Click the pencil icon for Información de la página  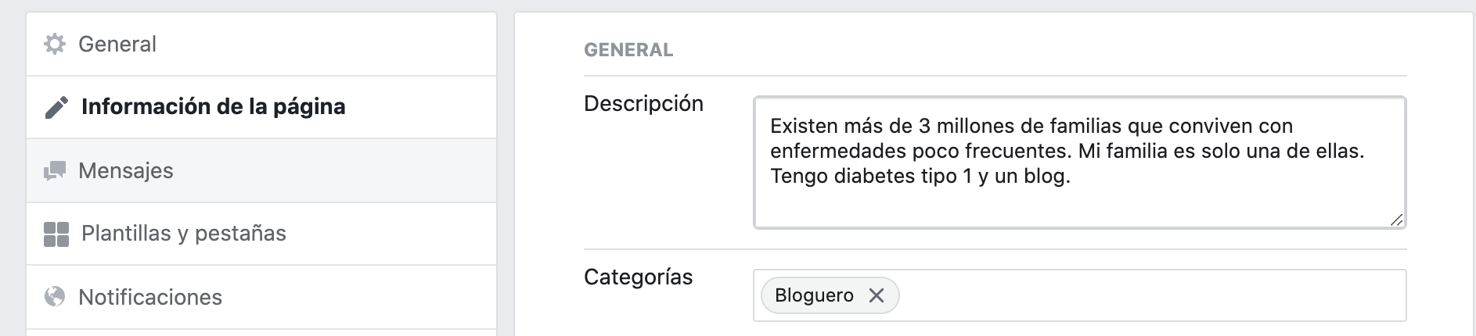(56, 107)
